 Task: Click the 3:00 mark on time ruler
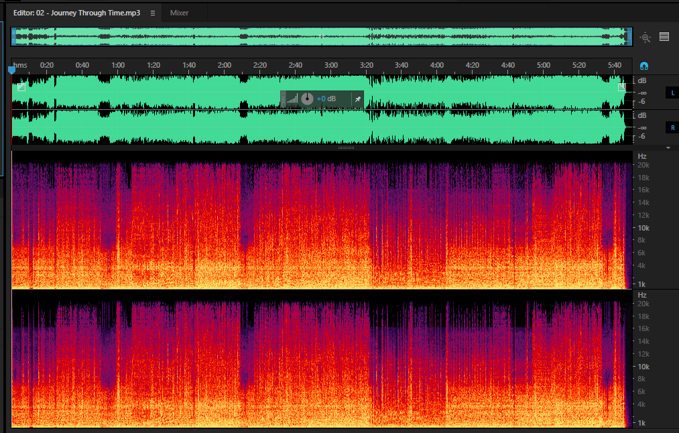point(331,65)
